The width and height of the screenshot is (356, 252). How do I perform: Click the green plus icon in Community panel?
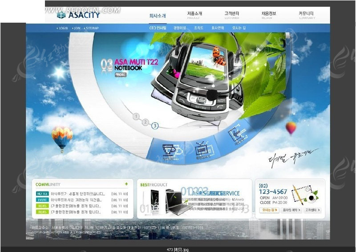126,184
